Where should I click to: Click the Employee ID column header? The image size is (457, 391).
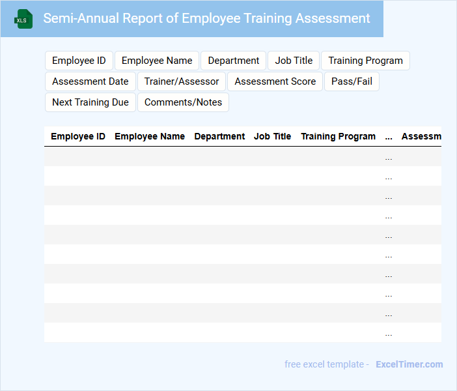click(78, 137)
